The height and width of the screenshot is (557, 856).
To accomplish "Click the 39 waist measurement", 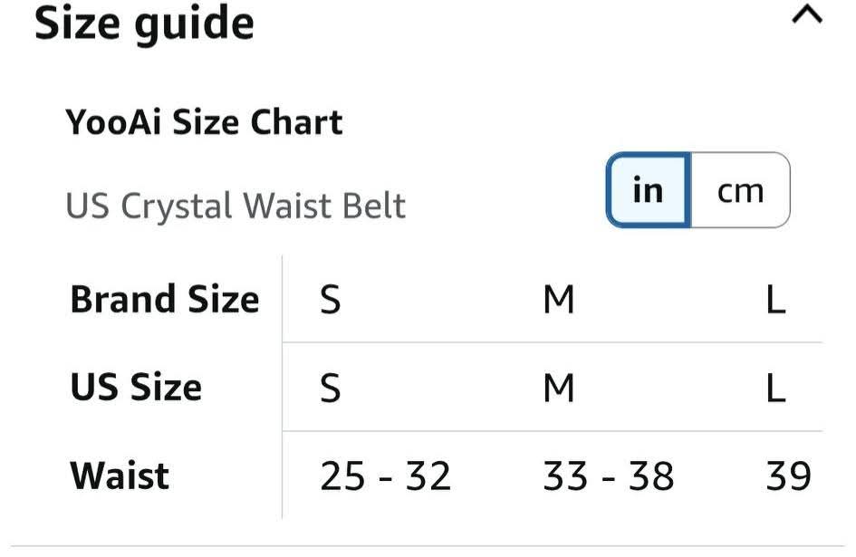I will pos(788,476).
